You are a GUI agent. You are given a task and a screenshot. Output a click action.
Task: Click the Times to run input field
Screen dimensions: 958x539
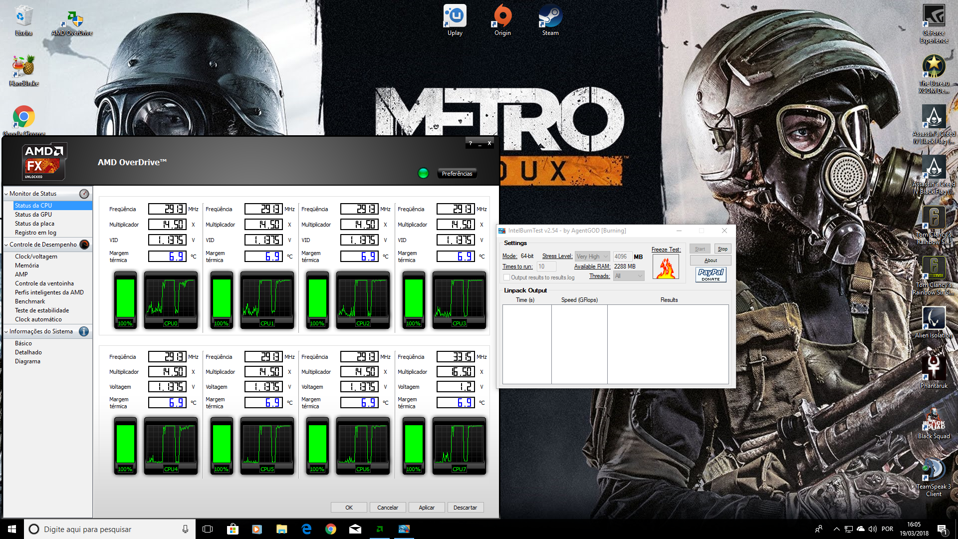click(x=546, y=267)
